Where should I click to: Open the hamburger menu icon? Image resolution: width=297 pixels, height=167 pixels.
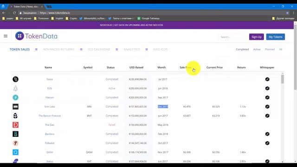click(6, 36)
